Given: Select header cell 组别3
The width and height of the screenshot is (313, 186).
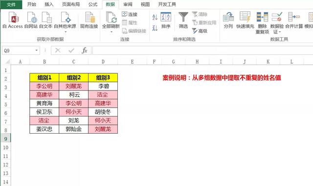Looking at the screenshot, I should [103, 77].
